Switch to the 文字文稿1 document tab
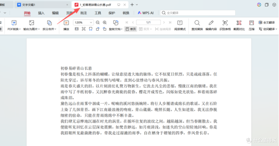 pyautogui.click(x=42, y=5)
